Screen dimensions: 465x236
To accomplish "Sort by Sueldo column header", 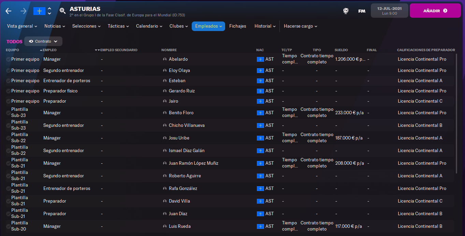I will pyautogui.click(x=341, y=50).
